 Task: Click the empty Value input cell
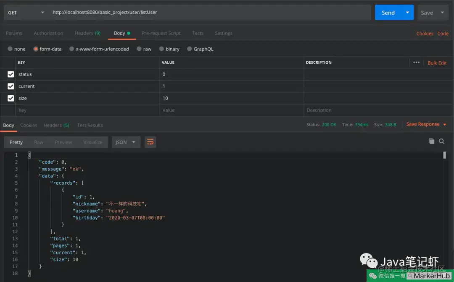[232, 110]
